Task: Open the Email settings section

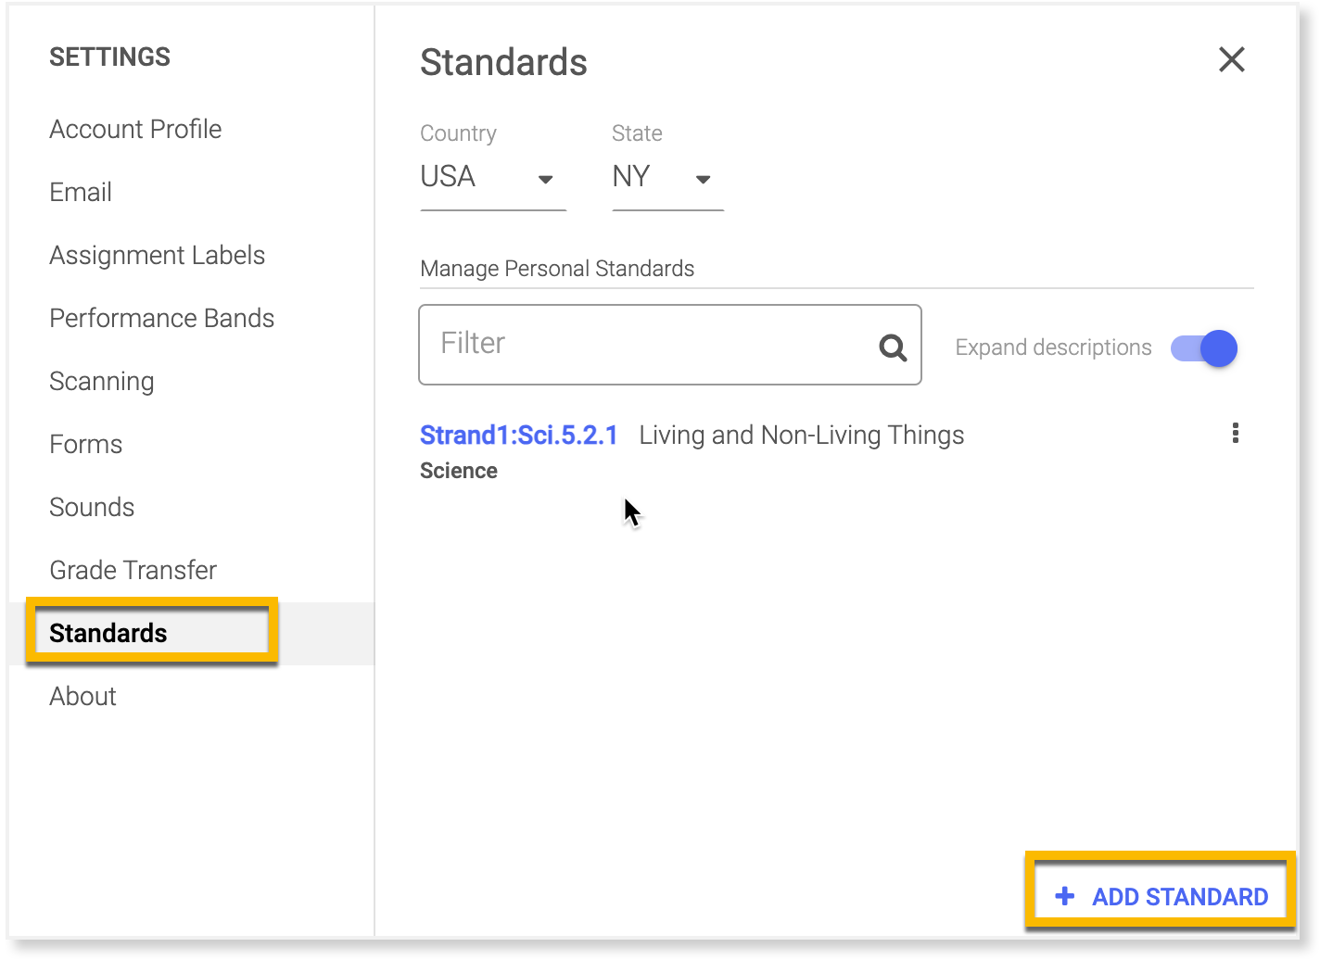Action: click(81, 192)
